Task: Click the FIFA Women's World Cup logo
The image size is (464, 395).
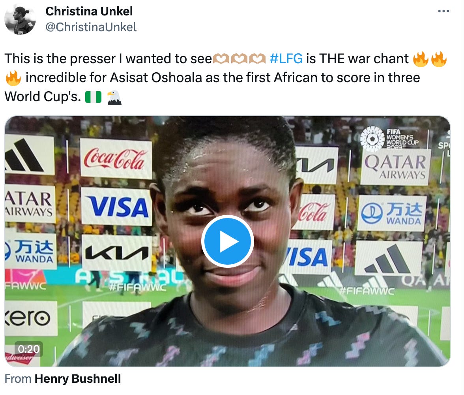Action: pyautogui.click(x=389, y=138)
